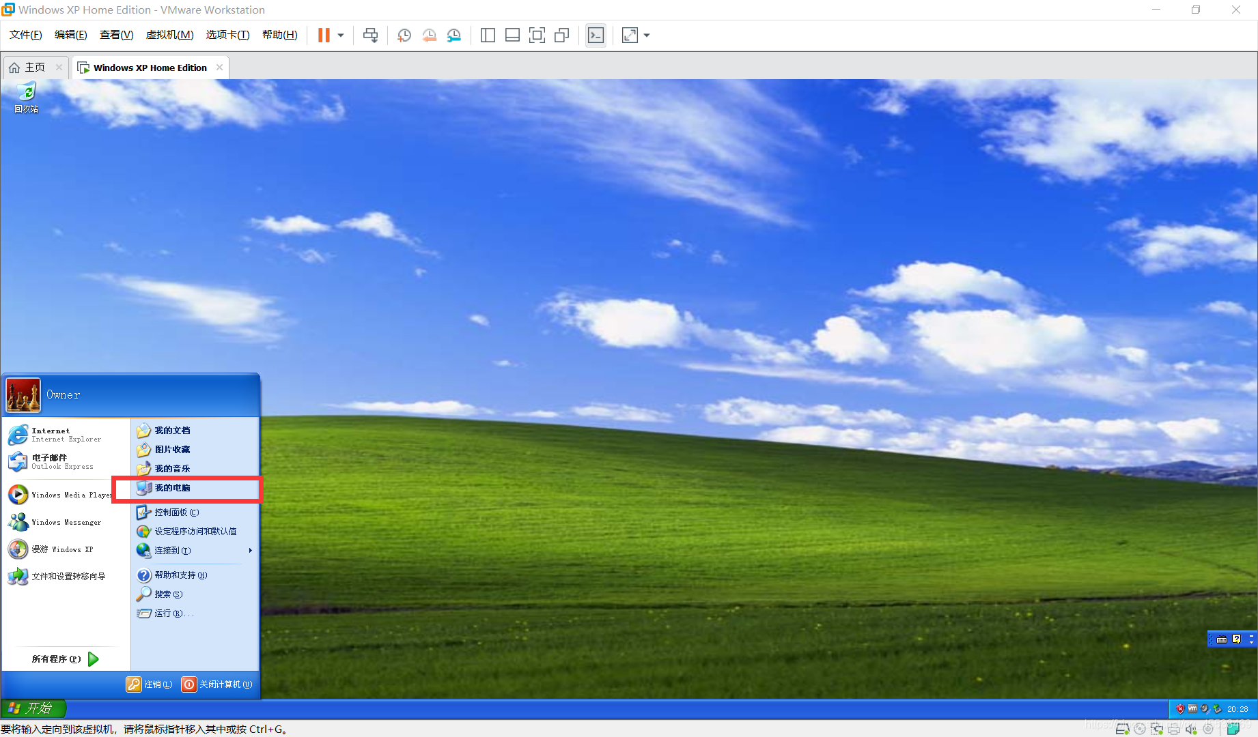The height and width of the screenshot is (737, 1258).
Task: Click the keyboard icon on language bar
Action: [1222, 639]
